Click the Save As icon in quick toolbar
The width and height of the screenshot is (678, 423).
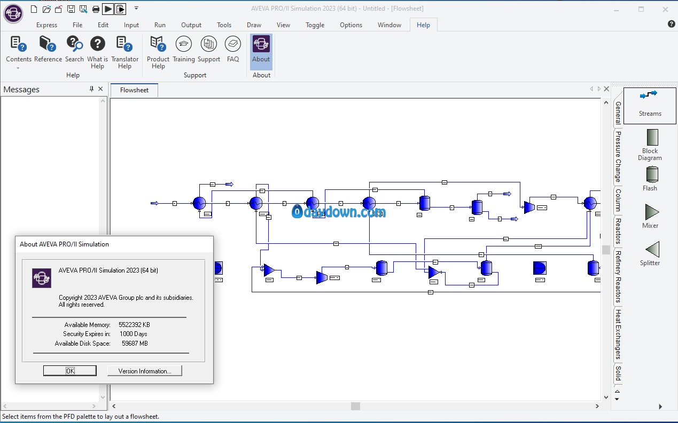point(83,9)
